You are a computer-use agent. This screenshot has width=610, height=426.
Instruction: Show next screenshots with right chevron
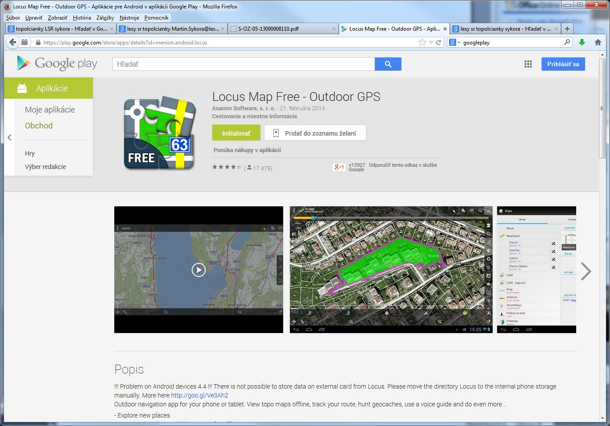[x=586, y=271]
